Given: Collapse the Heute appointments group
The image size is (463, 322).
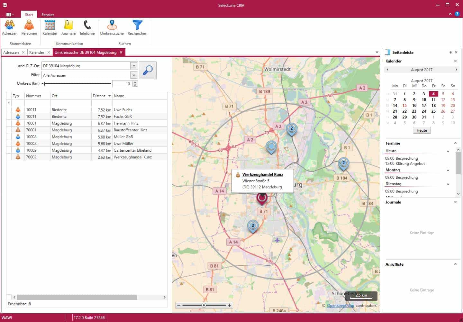Looking at the screenshot, I should 448,151.
